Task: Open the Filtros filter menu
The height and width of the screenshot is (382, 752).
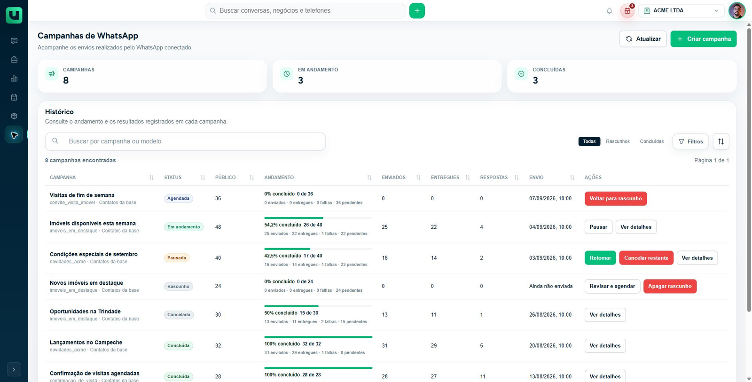Action: 690,141
